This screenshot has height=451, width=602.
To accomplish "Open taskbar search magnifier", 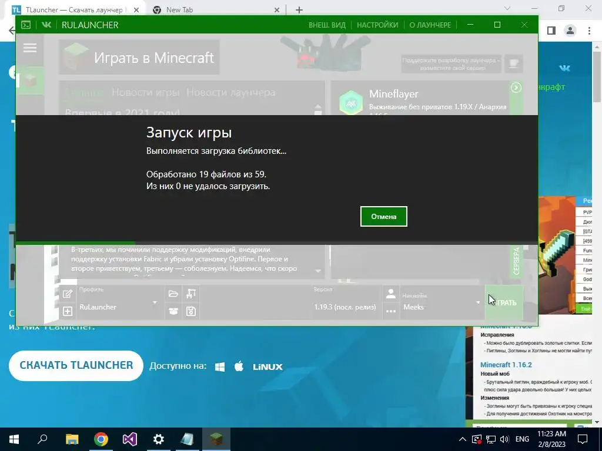I will [42, 439].
